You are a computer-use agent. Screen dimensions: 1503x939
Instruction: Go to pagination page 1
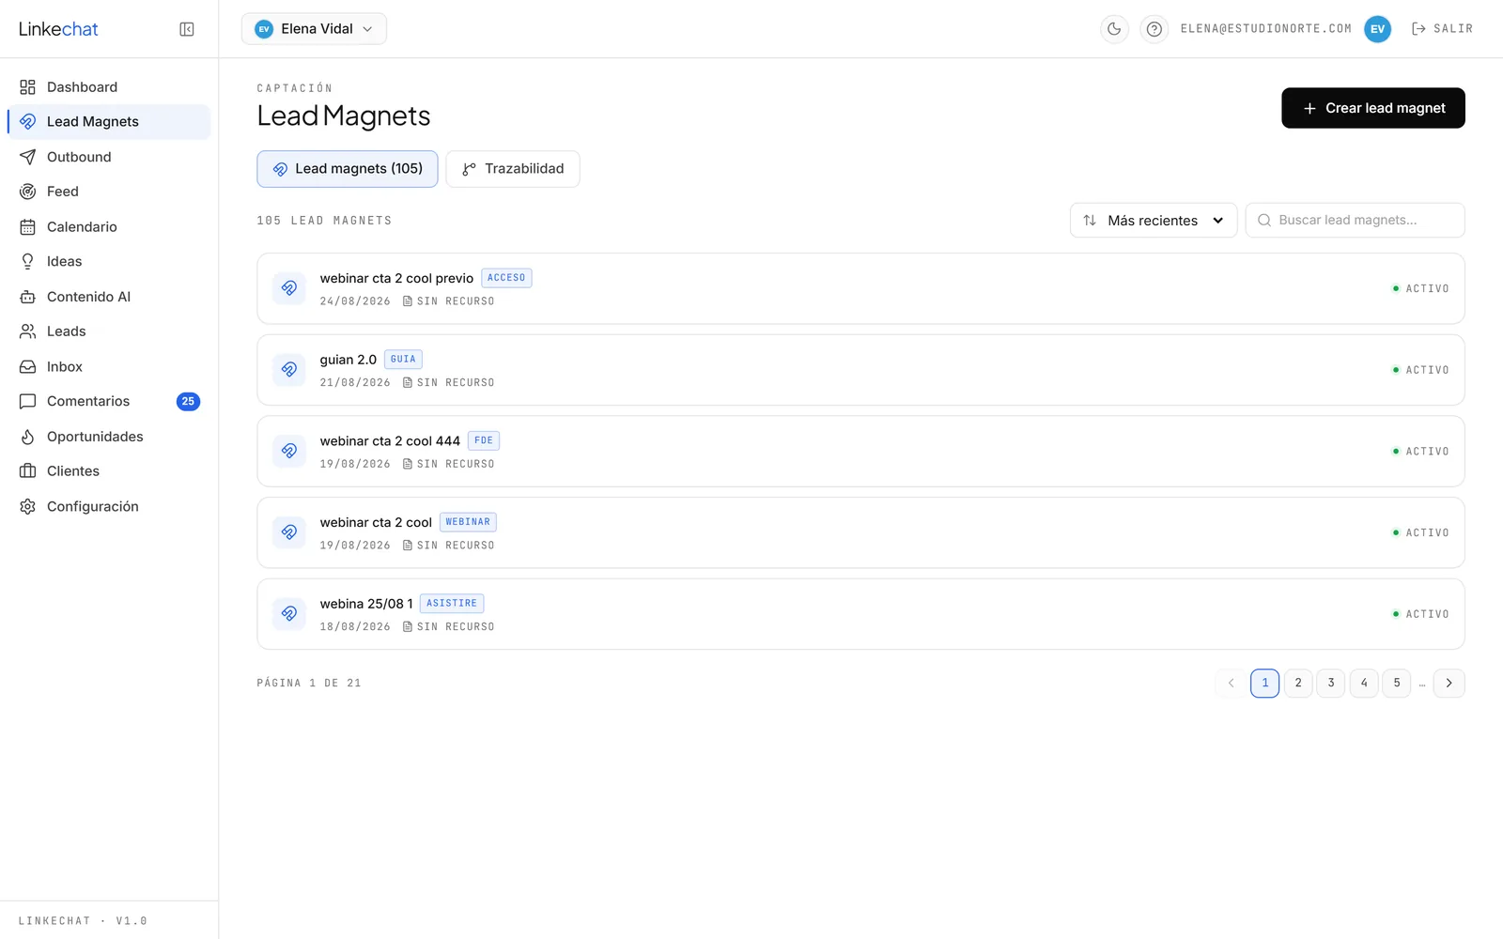(1264, 684)
